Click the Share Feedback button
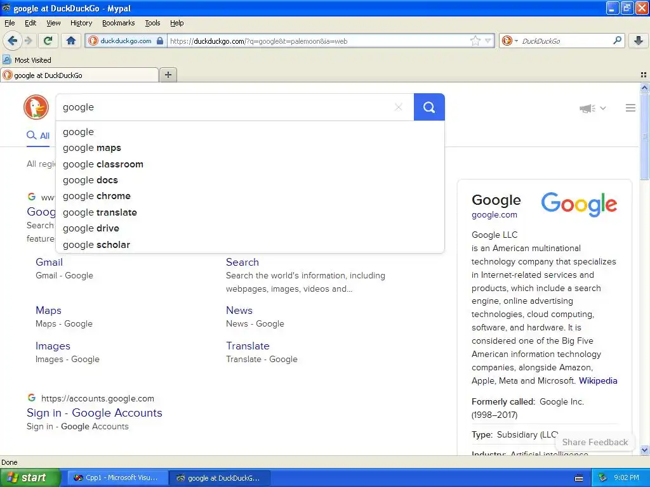 (595, 442)
